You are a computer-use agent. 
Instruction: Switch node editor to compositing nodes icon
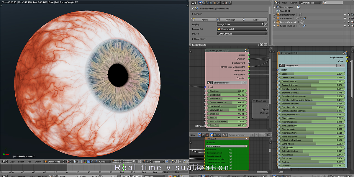203,135
